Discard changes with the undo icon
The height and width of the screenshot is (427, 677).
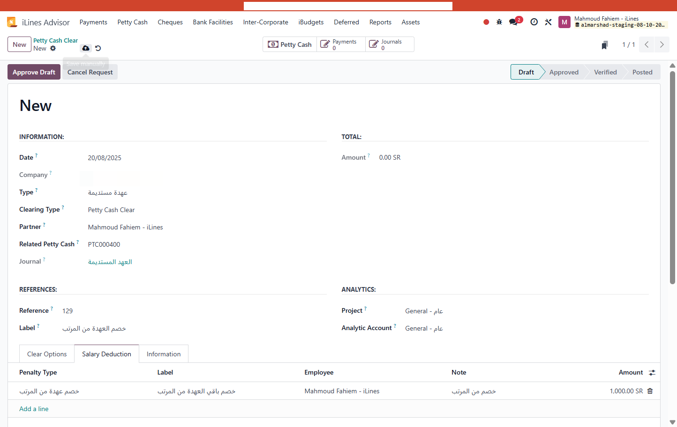tap(98, 48)
